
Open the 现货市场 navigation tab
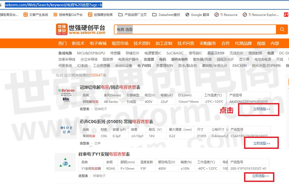pyautogui.click(x=120, y=43)
